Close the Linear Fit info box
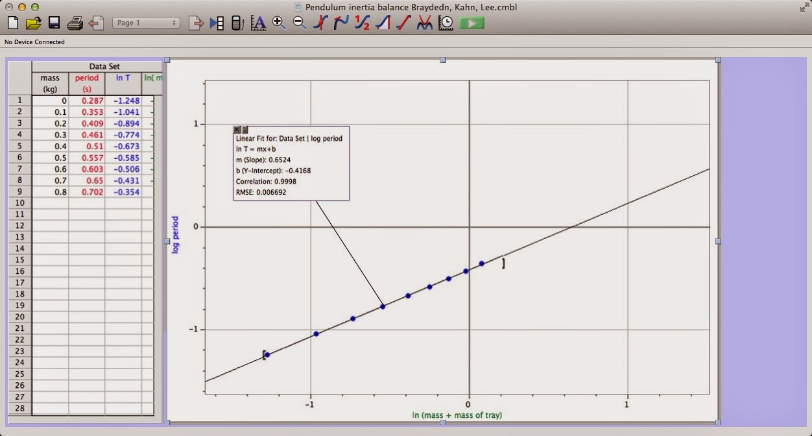 coord(237,129)
